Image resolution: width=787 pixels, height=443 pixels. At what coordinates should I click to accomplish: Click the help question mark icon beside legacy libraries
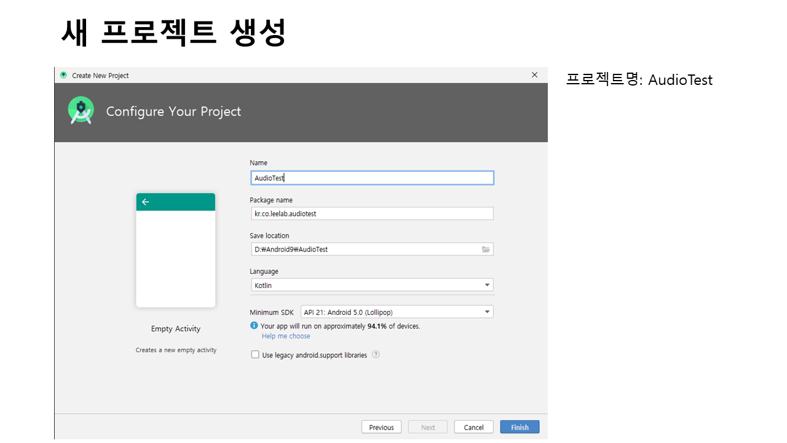tap(376, 354)
